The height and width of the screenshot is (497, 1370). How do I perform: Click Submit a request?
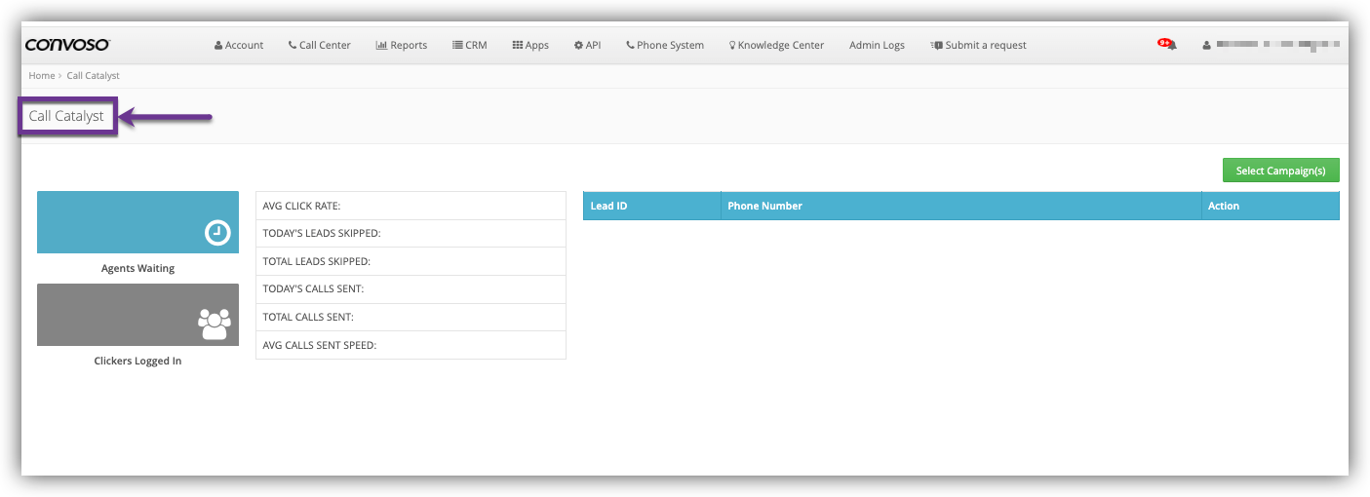coord(978,45)
